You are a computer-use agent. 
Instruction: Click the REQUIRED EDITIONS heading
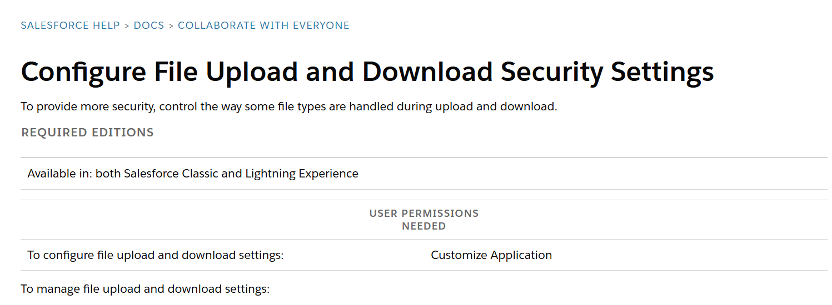pyautogui.click(x=87, y=133)
